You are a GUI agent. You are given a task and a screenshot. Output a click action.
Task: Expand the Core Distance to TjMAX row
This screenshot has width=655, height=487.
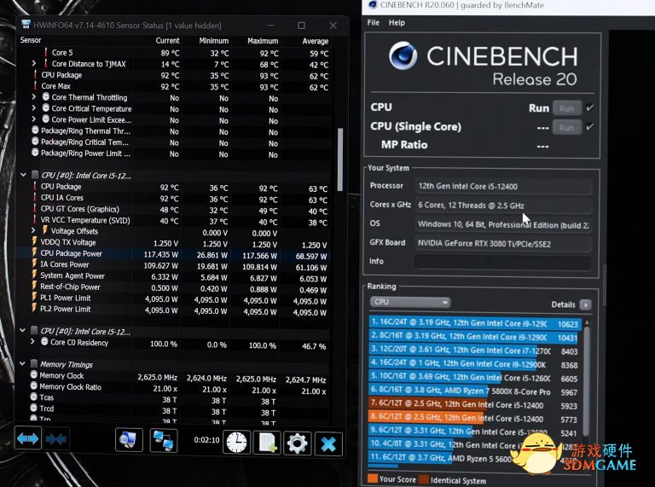click(34, 63)
